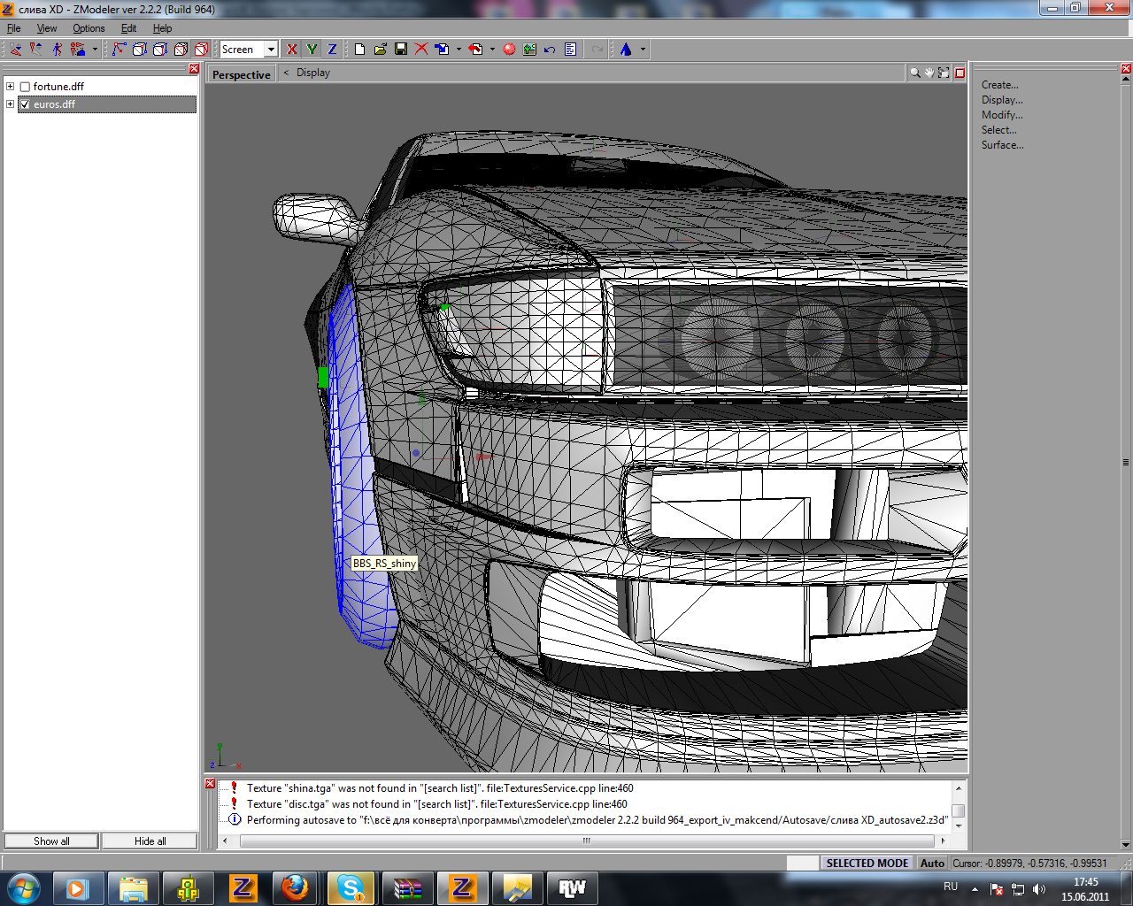Click the red X delete icon in toolbar
Image resolution: width=1133 pixels, height=906 pixels.
[421, 50]
